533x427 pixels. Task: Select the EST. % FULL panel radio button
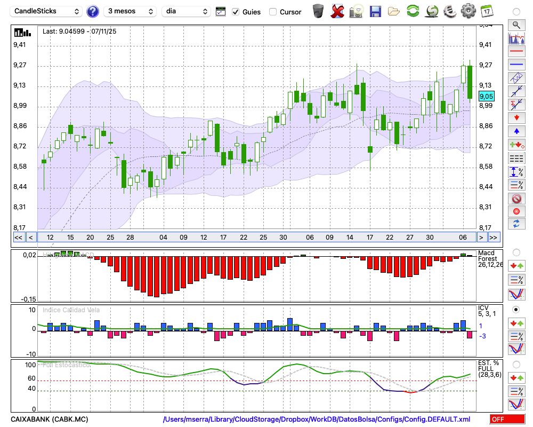516,365
